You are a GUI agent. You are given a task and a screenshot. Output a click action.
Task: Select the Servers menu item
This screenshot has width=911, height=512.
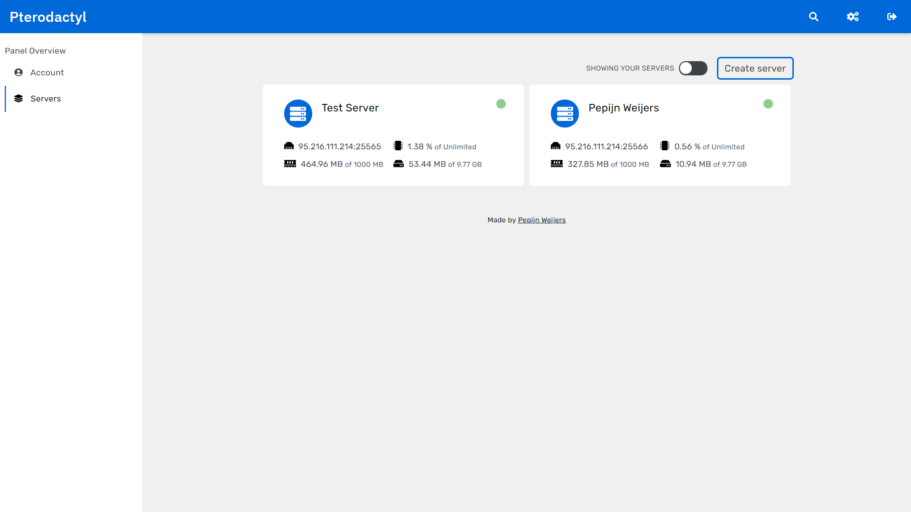coord(46,99)
